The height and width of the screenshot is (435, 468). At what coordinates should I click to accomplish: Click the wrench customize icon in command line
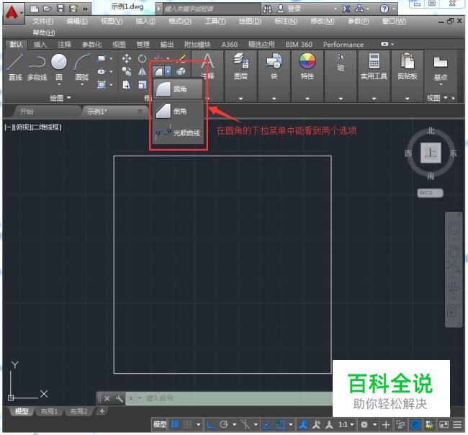[x=119, y=398]
